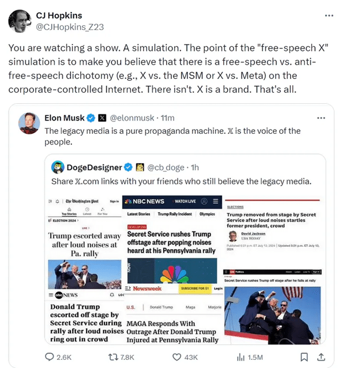
Task: Open the reply icon showing 2.6K
Action: (50, 357)
